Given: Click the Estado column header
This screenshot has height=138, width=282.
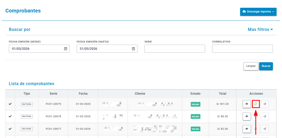Looking at the screenshot, I should [x=195, y=93].
